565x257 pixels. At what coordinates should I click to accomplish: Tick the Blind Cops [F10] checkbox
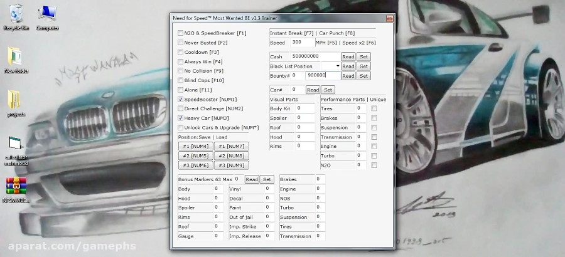point(181,80)
